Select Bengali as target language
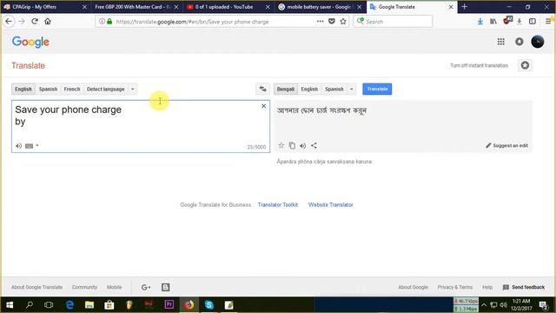This screenshot has height=313, width=556. [286, 89]
